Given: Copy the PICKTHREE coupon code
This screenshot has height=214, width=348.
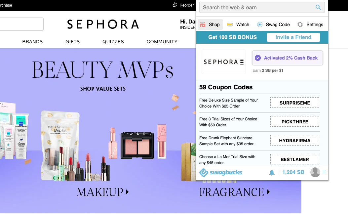Looking at the screenshot, I should click(x=295, y=122).
